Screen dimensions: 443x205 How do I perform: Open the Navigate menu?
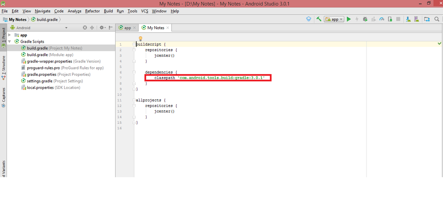(x=43, y=11)
